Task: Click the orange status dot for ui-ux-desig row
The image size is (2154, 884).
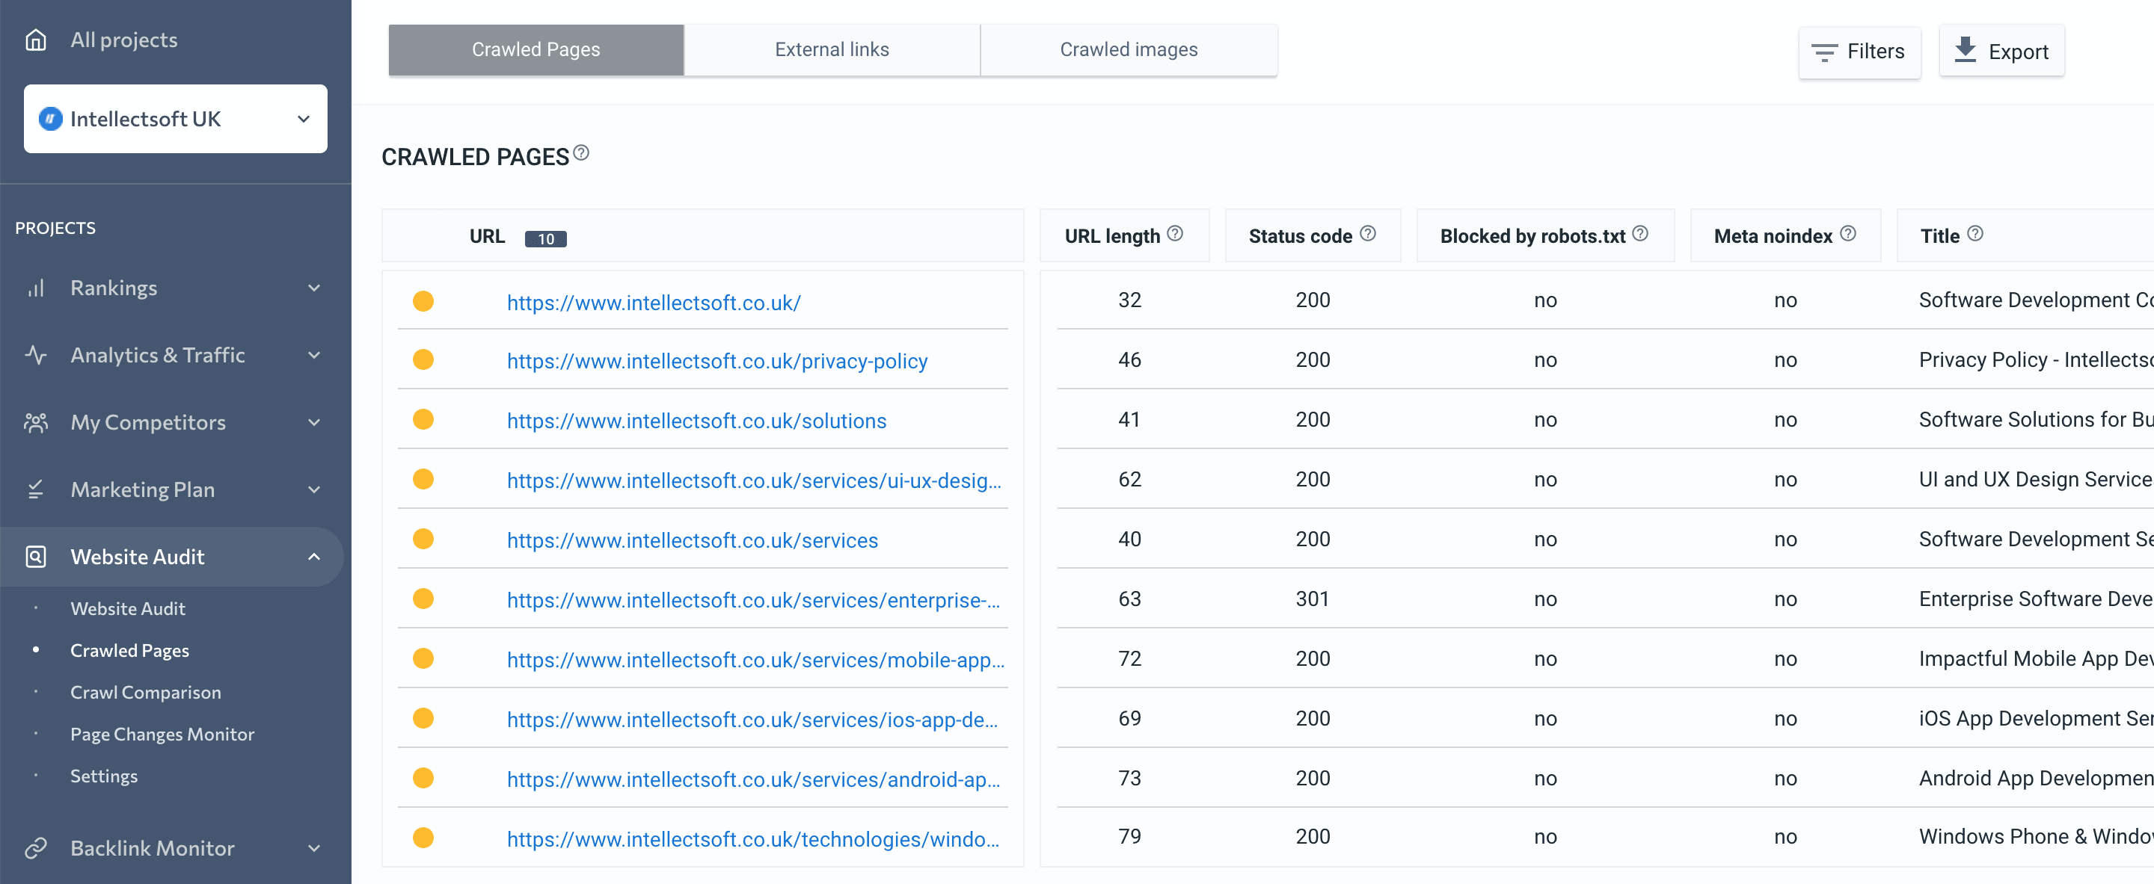Action: click(423, 480)
